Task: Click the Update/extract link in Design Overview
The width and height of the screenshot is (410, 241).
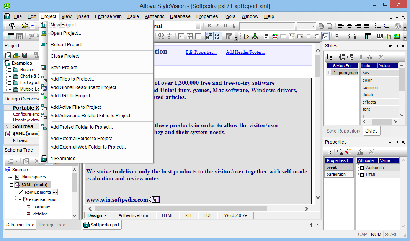Action: (x=26, y=120)
